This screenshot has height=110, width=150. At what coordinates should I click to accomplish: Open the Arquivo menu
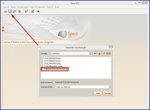coord(6,7)
